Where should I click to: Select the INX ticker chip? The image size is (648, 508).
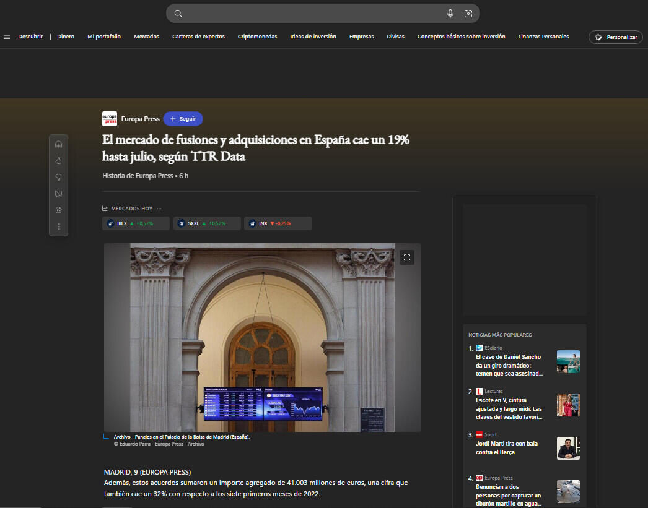click(278, 223)
